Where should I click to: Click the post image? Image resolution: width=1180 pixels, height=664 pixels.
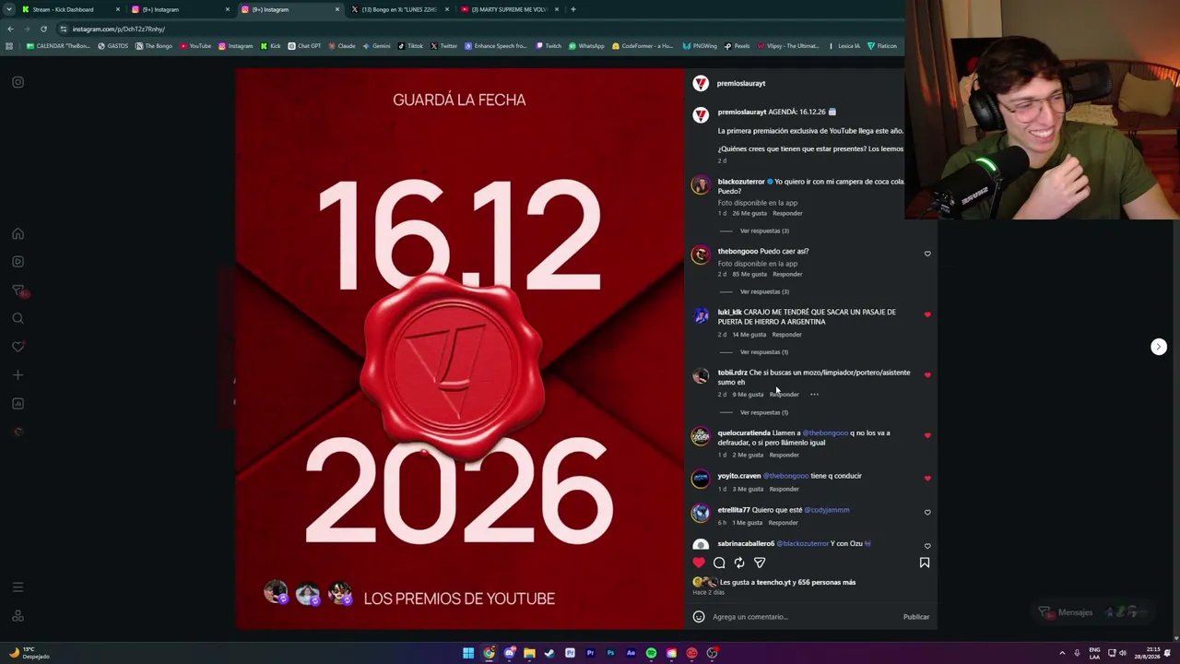click(460, 349)
